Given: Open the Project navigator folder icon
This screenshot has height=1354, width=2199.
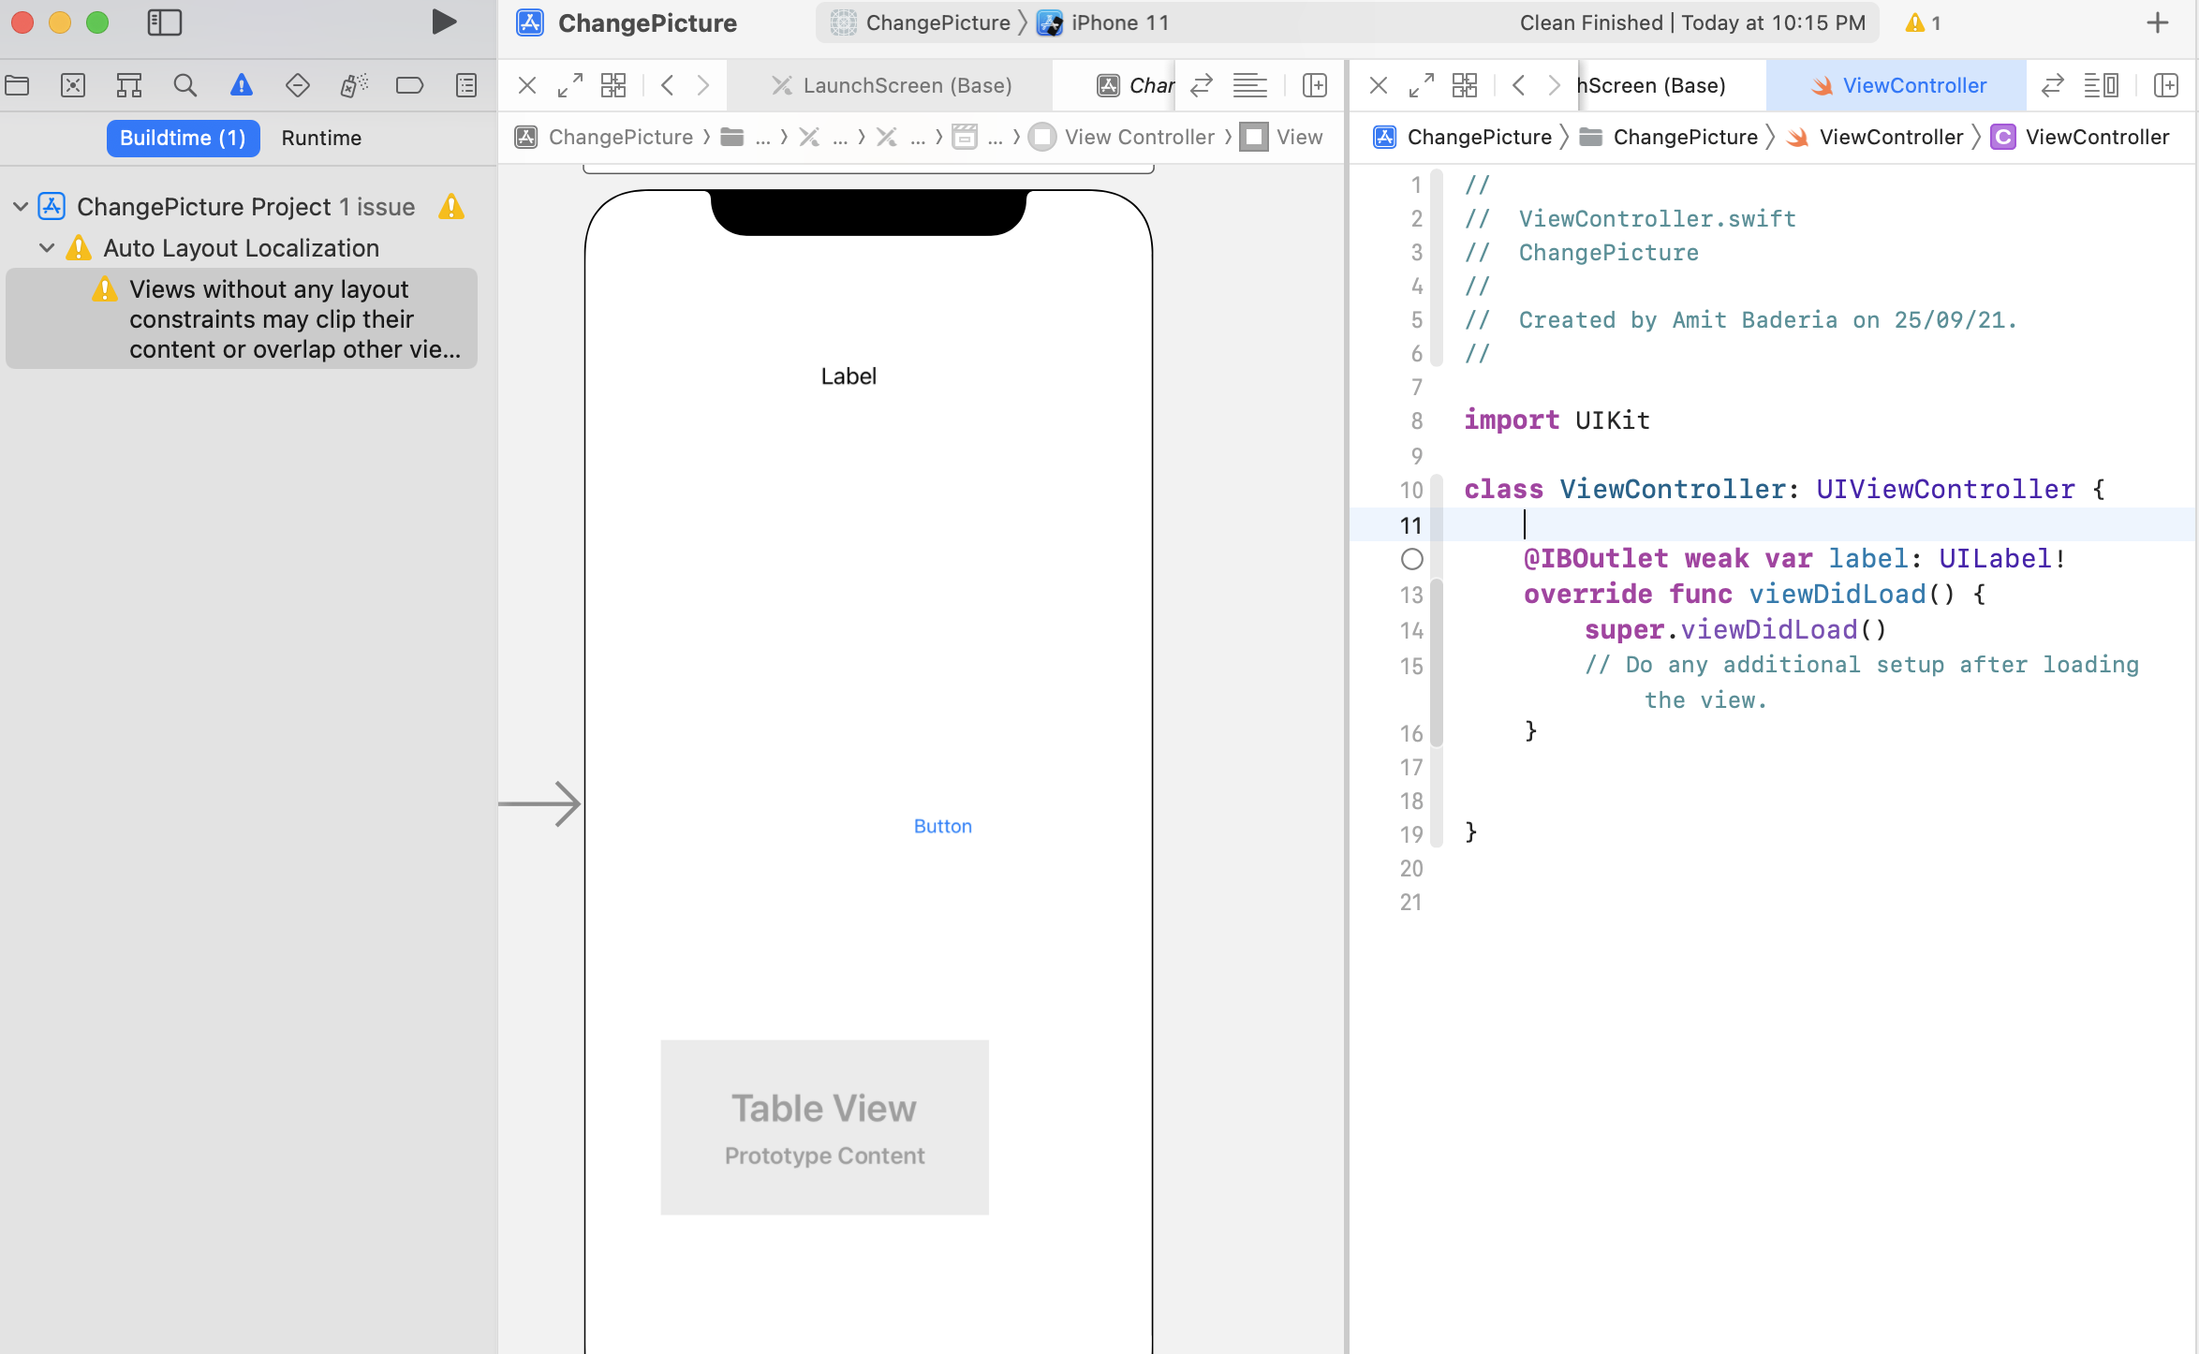Looking at the screenshot, I should point(17,84).
